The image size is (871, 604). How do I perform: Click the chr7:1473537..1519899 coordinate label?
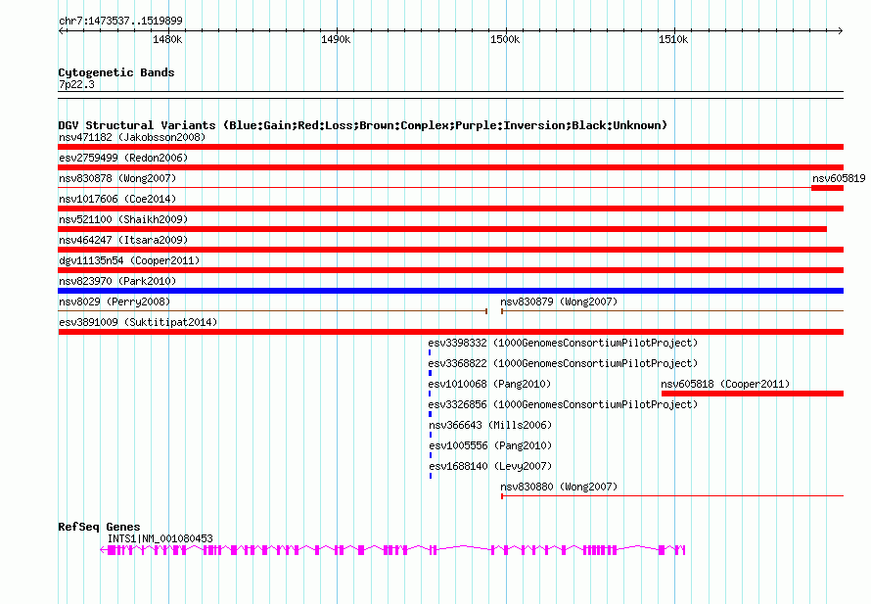[120, 22]
